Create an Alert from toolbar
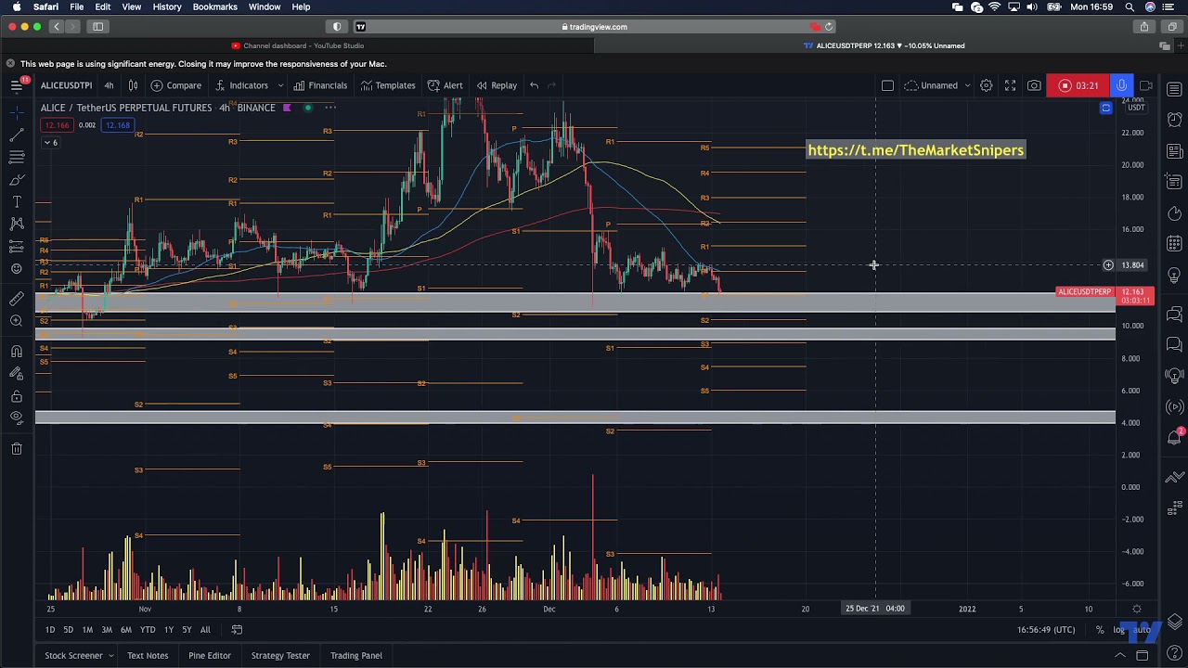 (x=445, y=85)
